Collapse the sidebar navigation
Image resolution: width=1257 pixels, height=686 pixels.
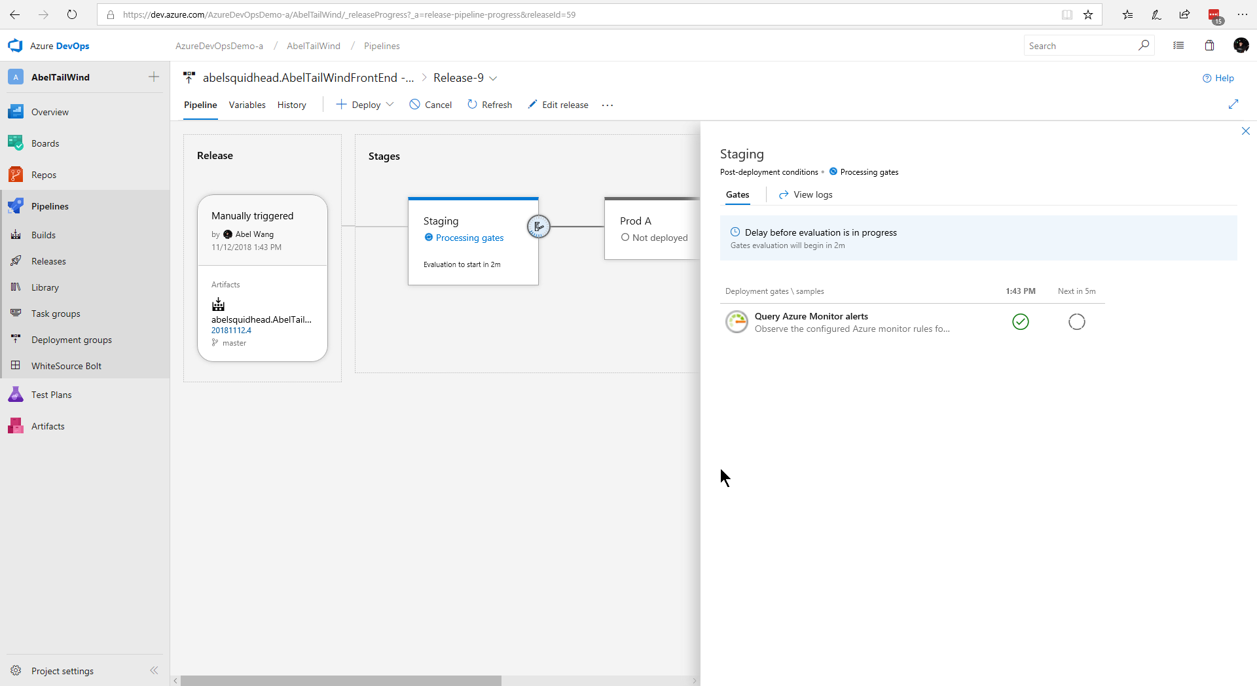pos(154,670)
